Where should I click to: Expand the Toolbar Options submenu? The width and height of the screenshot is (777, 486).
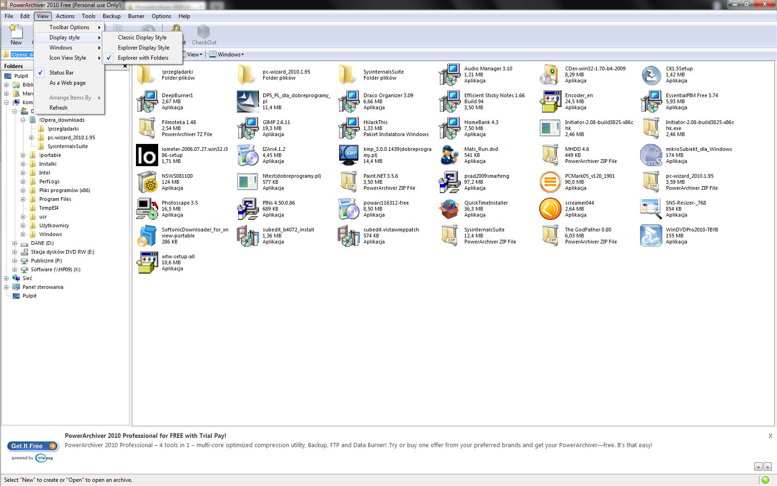click(x=69, y=27)
